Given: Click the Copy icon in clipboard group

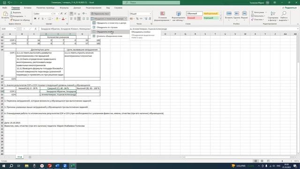Looking at the screenshot, I should tap(11, 16).
